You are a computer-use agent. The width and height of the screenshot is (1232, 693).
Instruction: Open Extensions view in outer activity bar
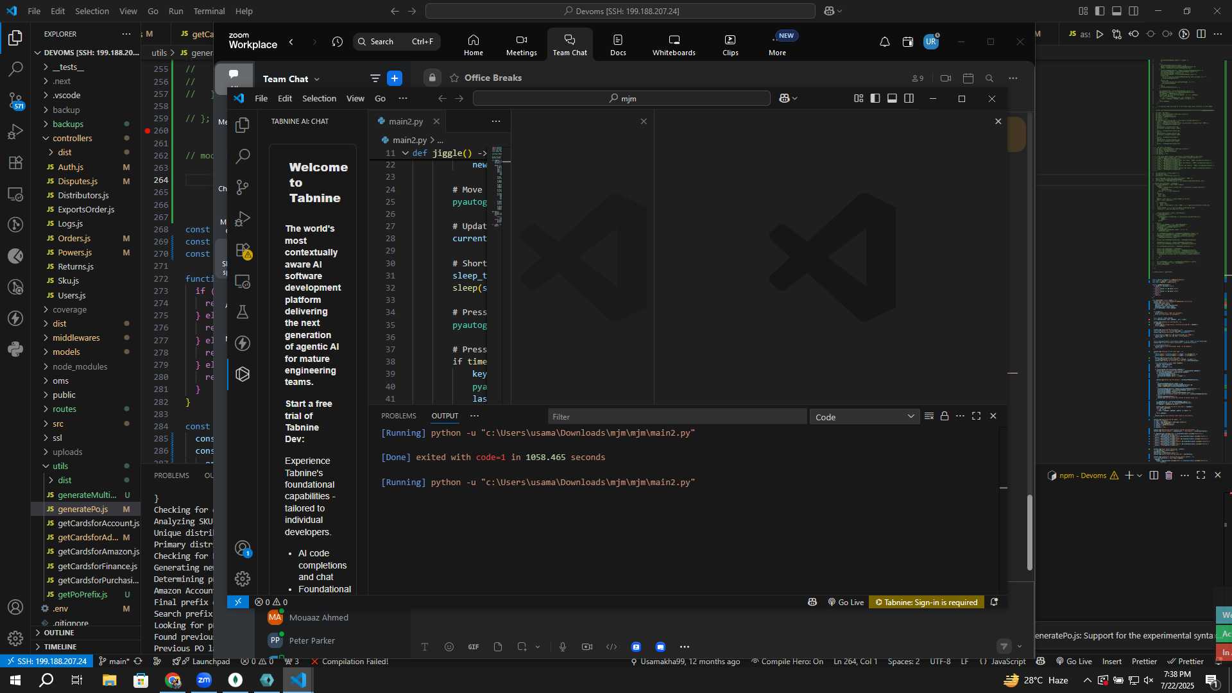(x=15, y=162)
